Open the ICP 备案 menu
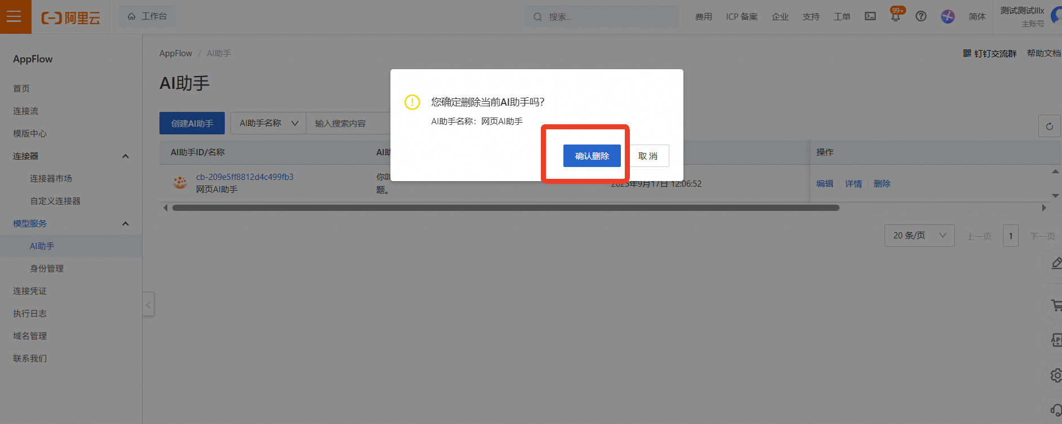Screen dimensions: 1062x424 tap(741, 17)
